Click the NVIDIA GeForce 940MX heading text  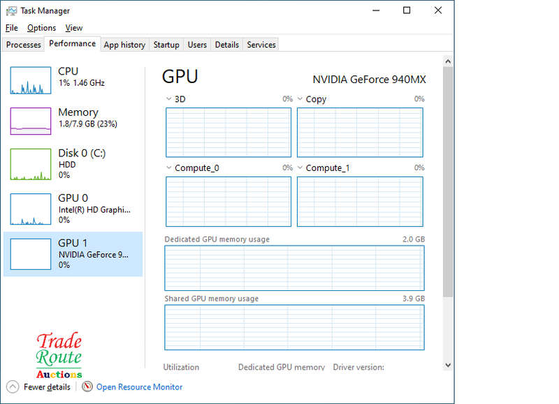pyautogui.click(x=370, y=80)
